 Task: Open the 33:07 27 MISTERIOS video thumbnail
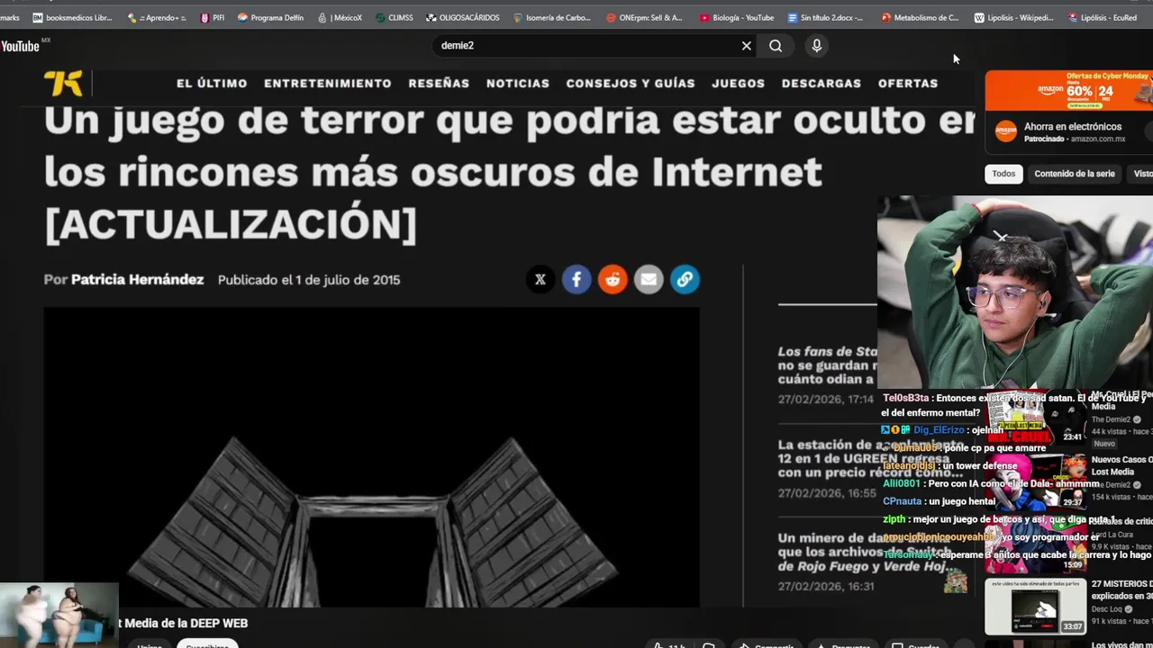pos(1036,607)
